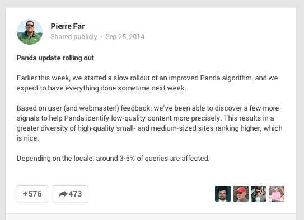
Task: Click the +576 plus-one button
Action: pyautogui.click(x=32, y=194)
